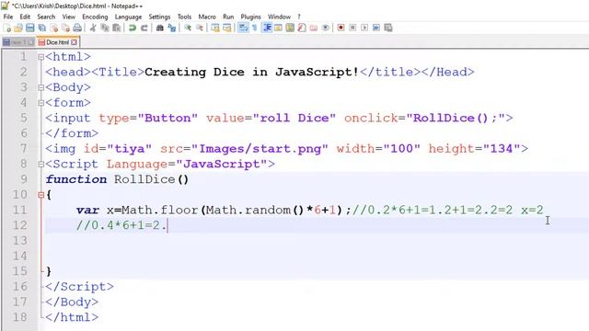The height and width of the screenshot is (331, 589).
Task: Toggle indent guide display
Action: [x=267, y=28]
